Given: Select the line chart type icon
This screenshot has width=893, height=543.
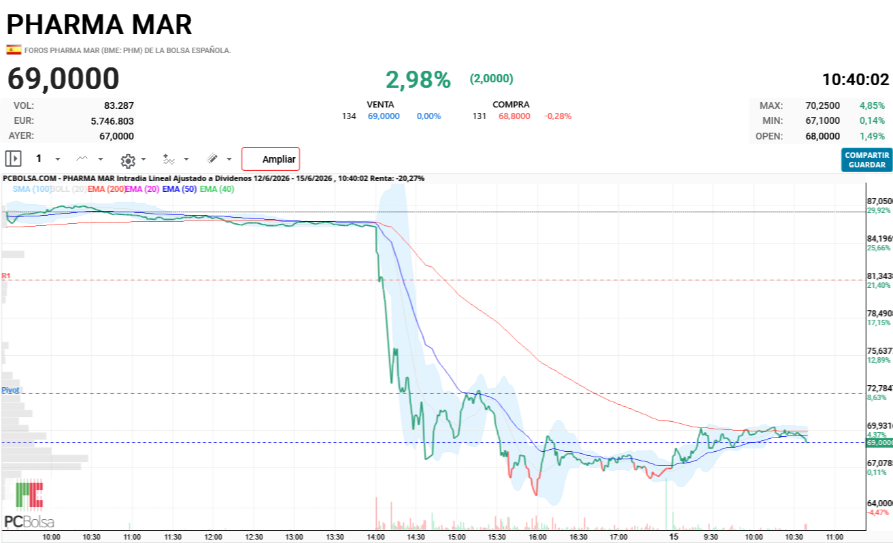Looking at the screenshot, I should coord(82,159).
